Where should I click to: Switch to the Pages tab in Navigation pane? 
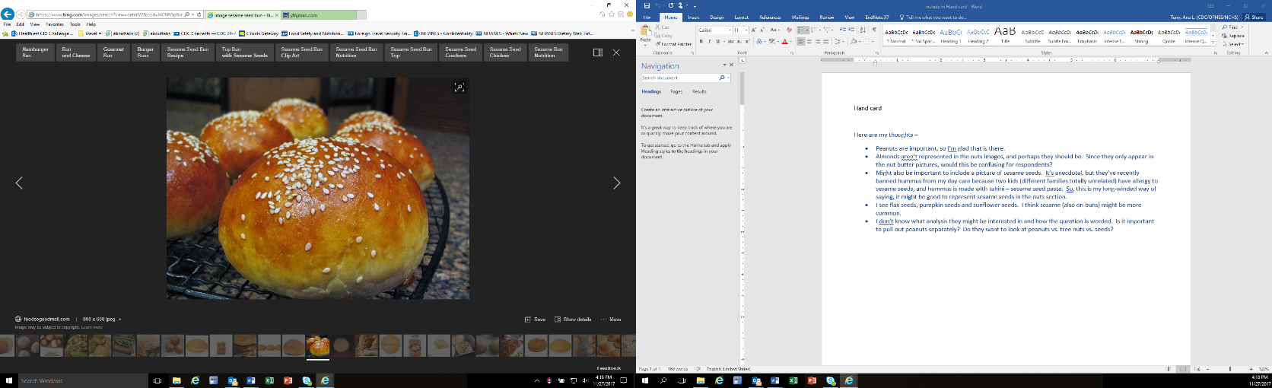point(676,91)
